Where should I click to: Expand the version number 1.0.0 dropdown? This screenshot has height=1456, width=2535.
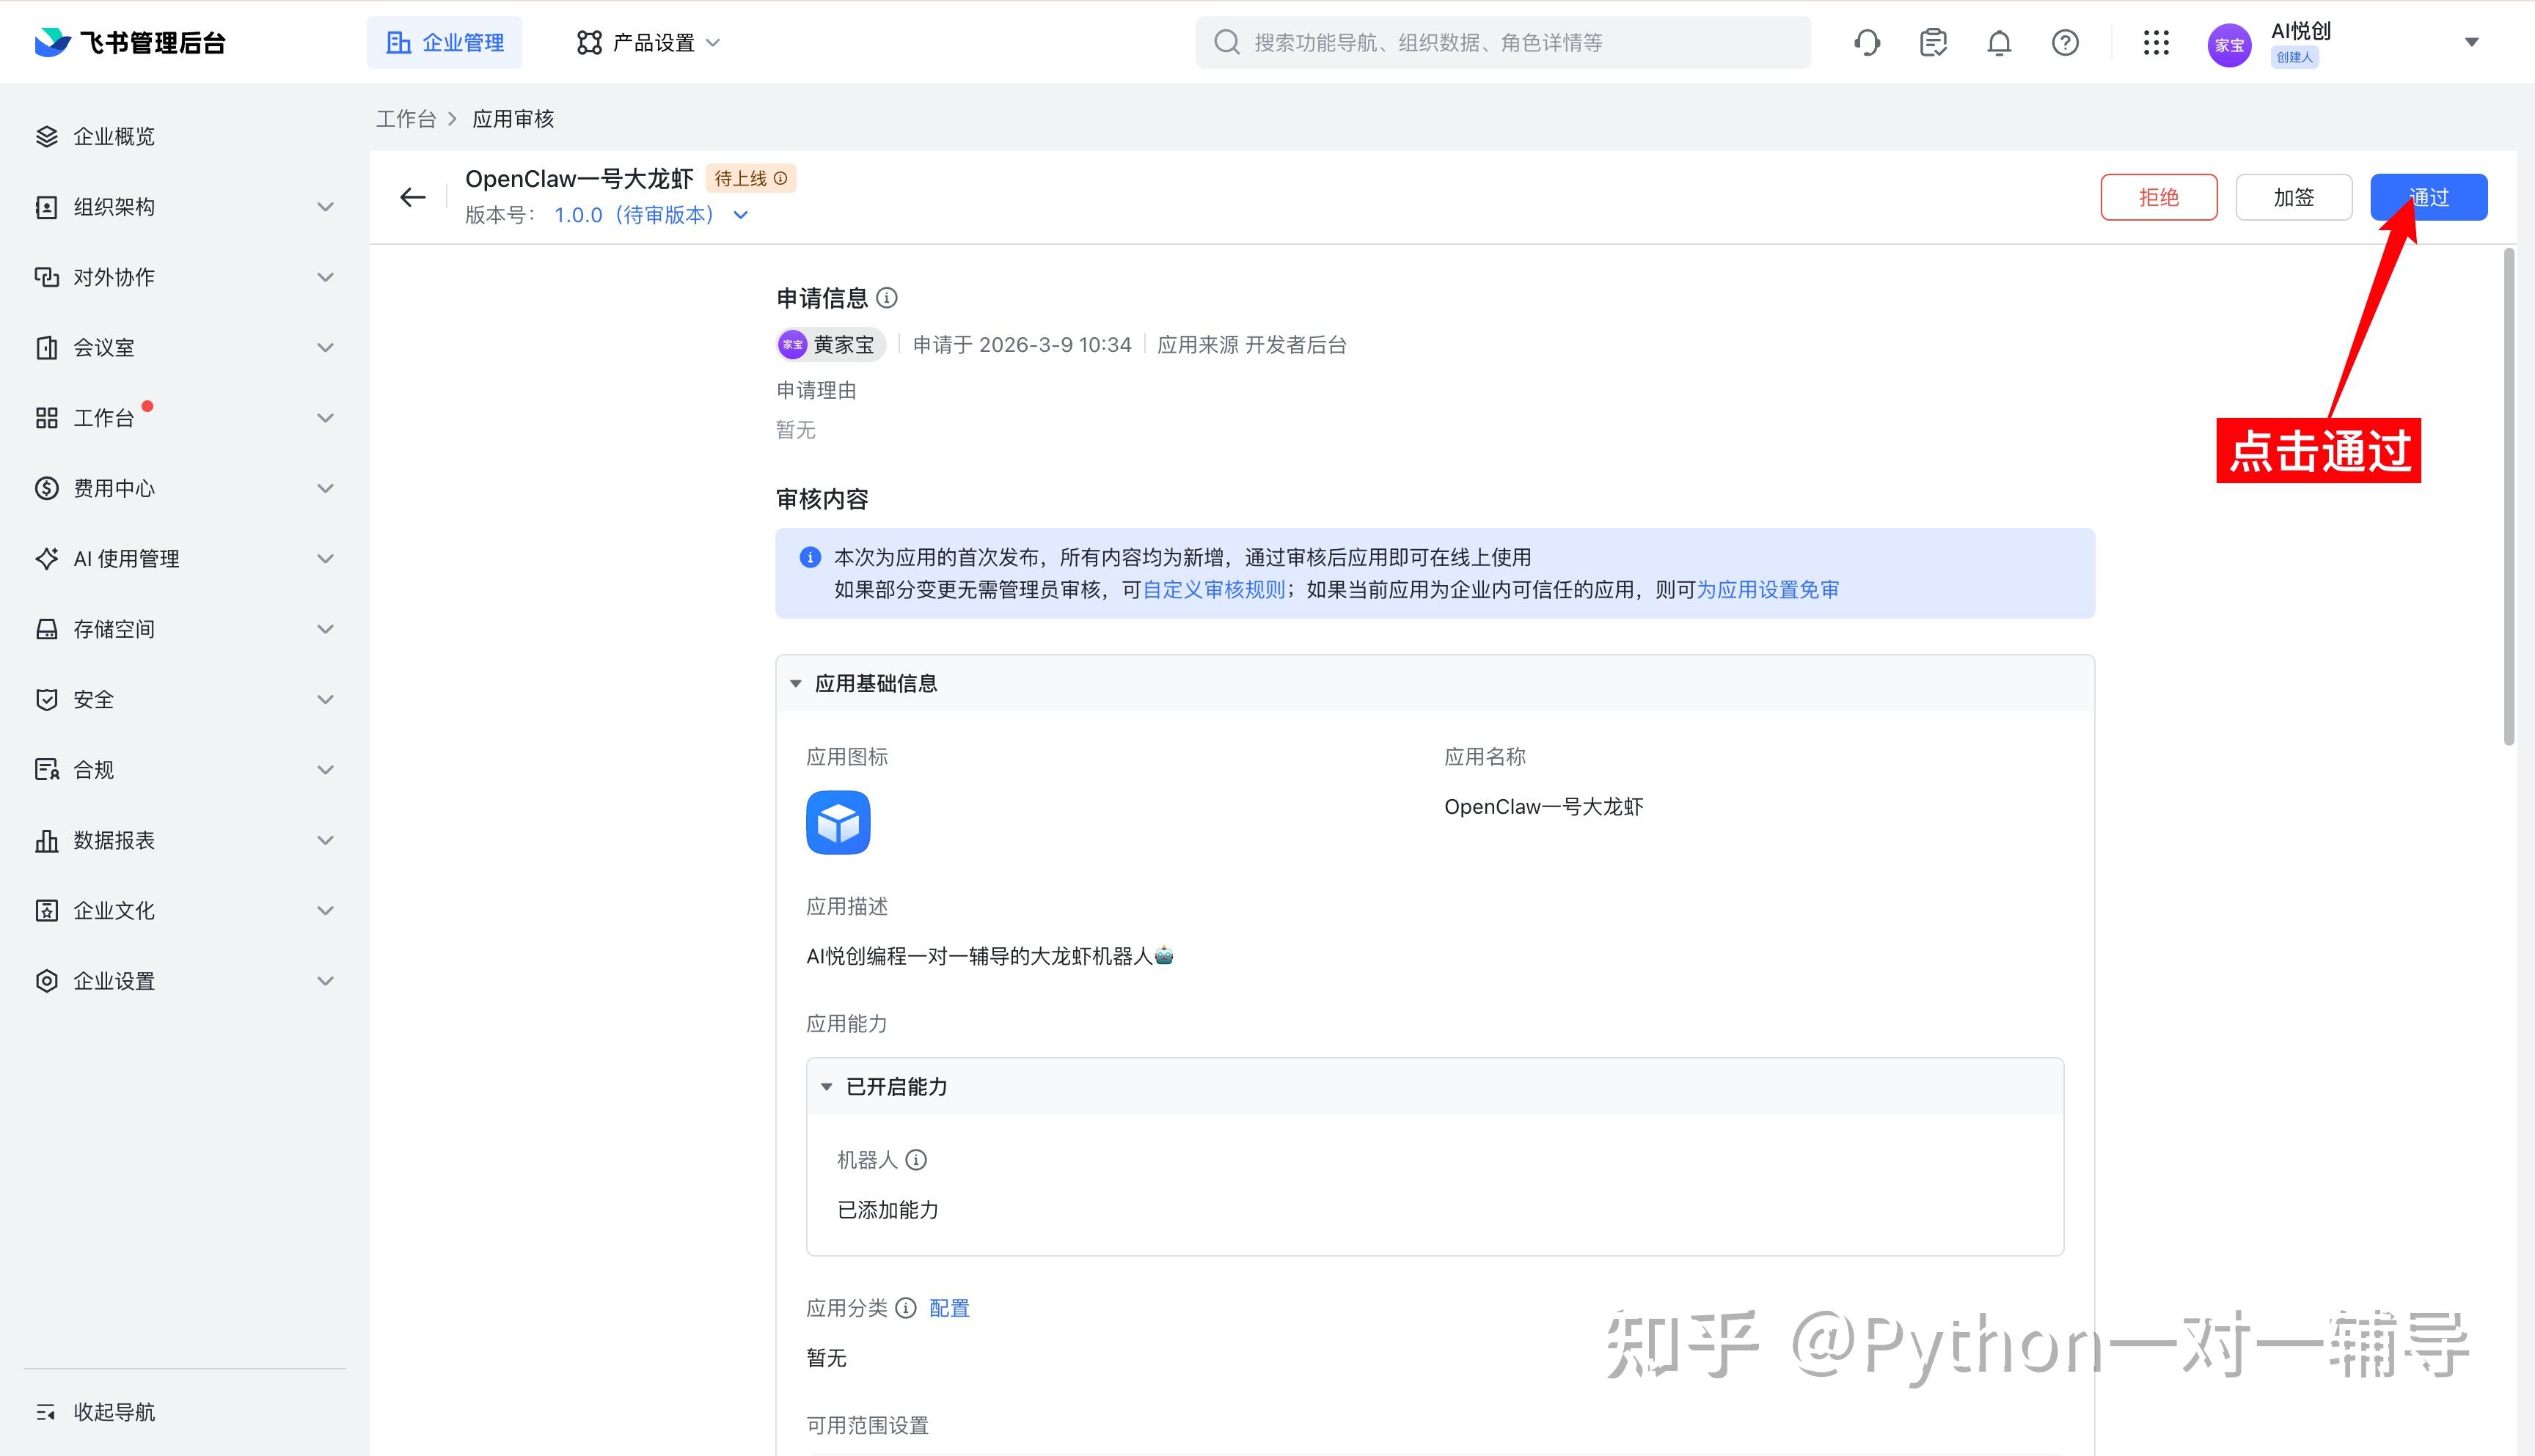pyautogui.click(x=740, y=215)
